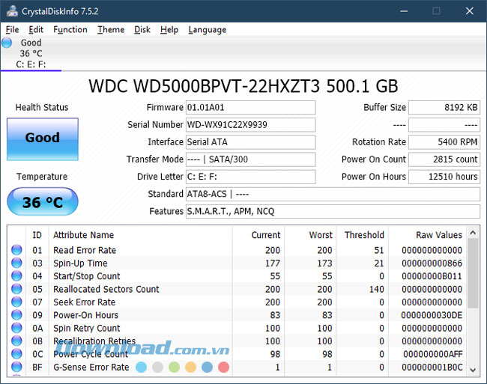Click the Power-On Hours status orb
Viewport: 487px width, 384px height.
coord(16,315)
